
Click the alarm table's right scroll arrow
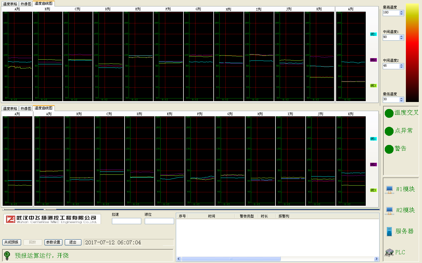(x=376, y=259)
